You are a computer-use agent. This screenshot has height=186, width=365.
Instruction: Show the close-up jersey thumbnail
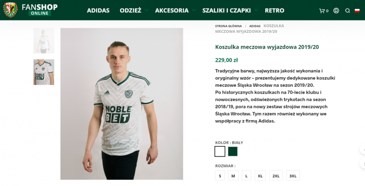[x=44, y=72]
